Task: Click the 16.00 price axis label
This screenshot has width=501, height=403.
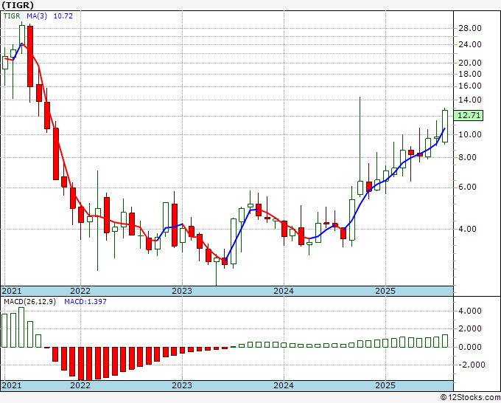Action: coord(470,86)
